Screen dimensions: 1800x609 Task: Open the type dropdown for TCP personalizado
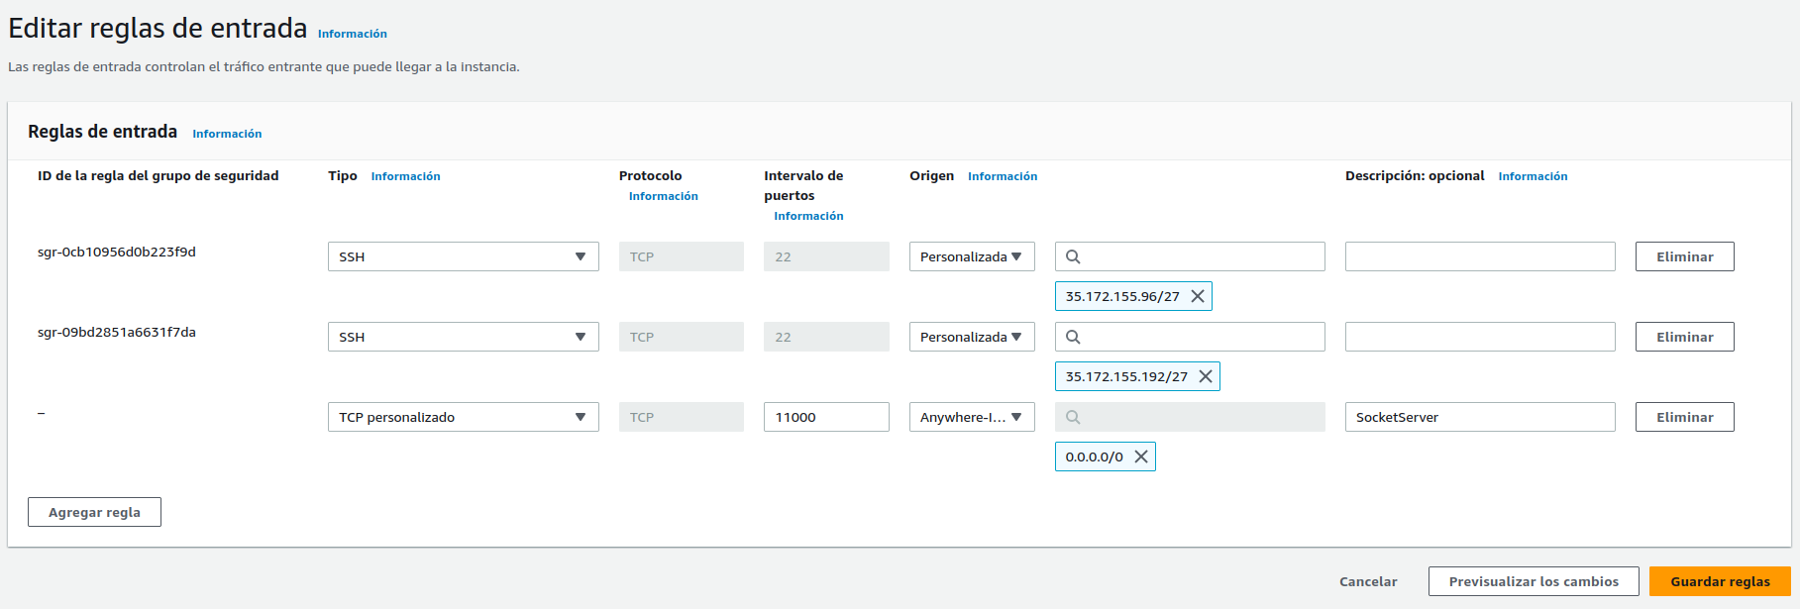[463, 417]
